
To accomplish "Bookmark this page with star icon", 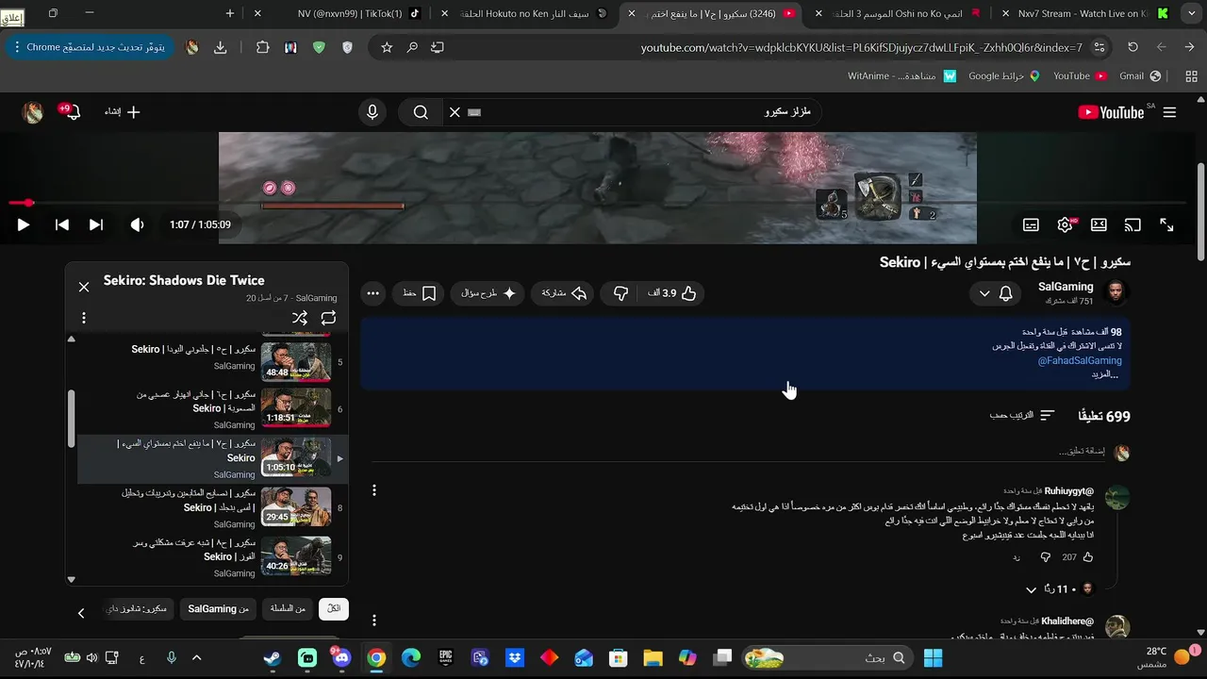I will (387, 47).
